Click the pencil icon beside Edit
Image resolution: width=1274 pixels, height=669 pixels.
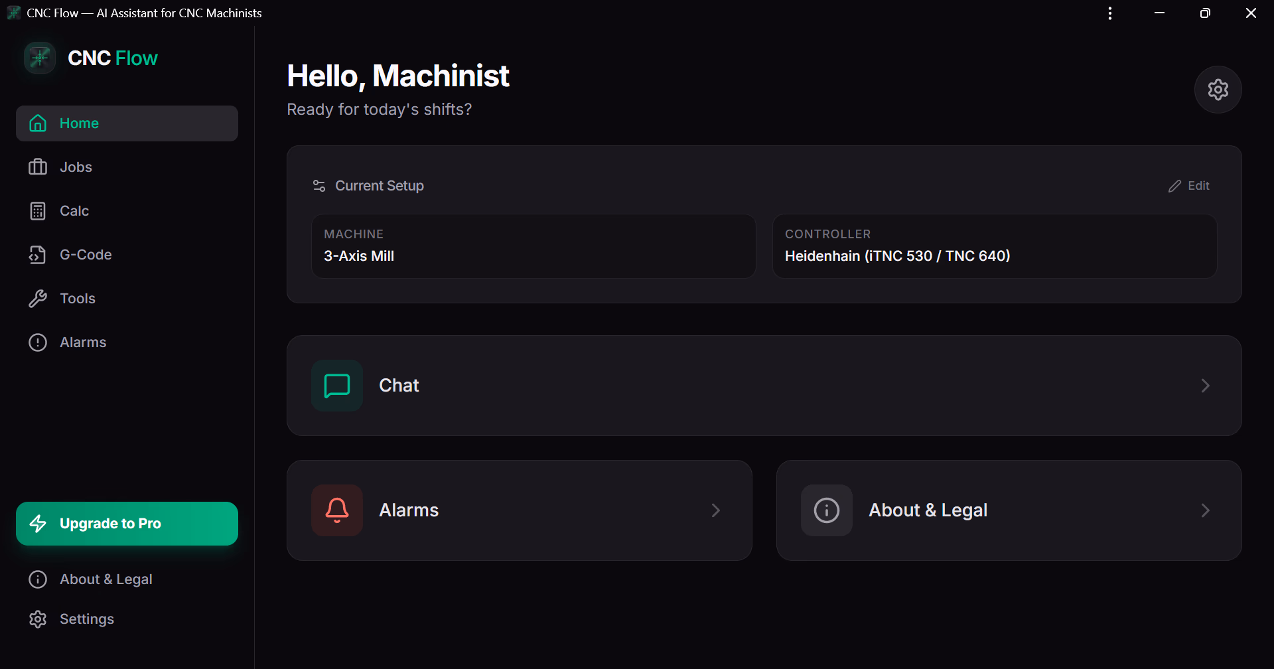click(x=1174, y=186)
